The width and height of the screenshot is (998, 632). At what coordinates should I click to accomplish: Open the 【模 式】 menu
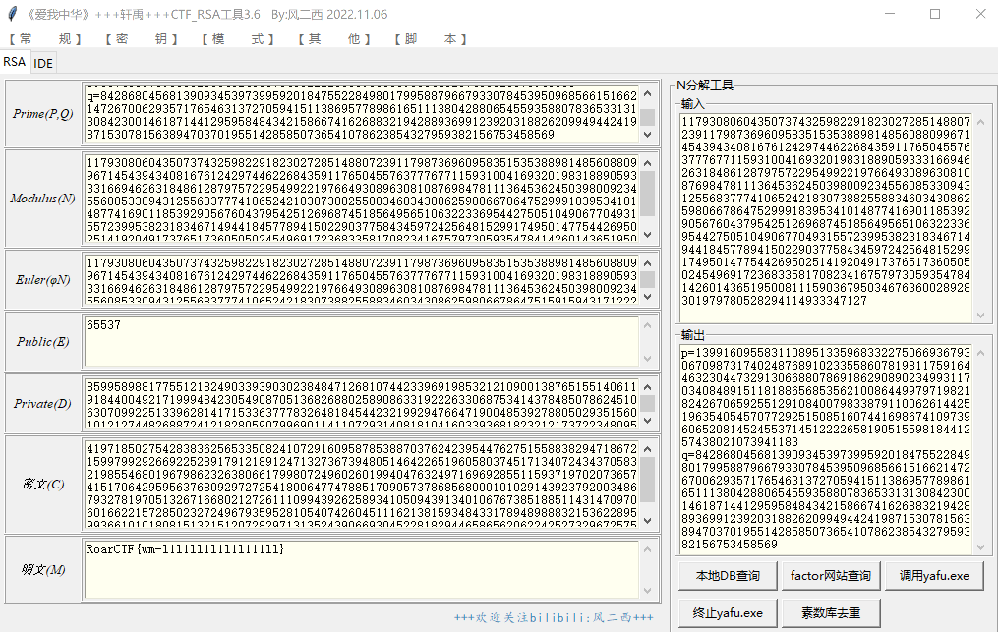coord(238,39)
